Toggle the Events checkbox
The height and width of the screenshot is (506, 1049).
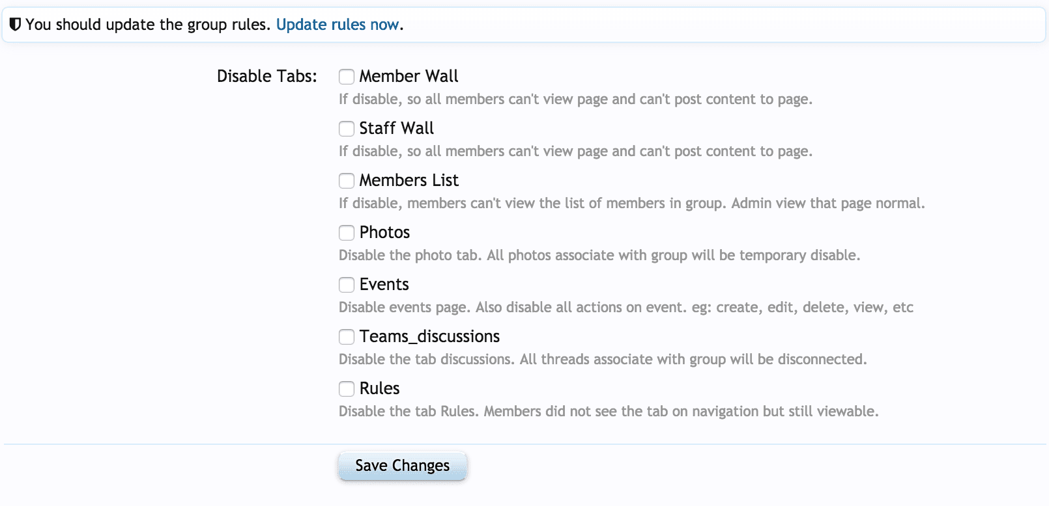(347, 285)
